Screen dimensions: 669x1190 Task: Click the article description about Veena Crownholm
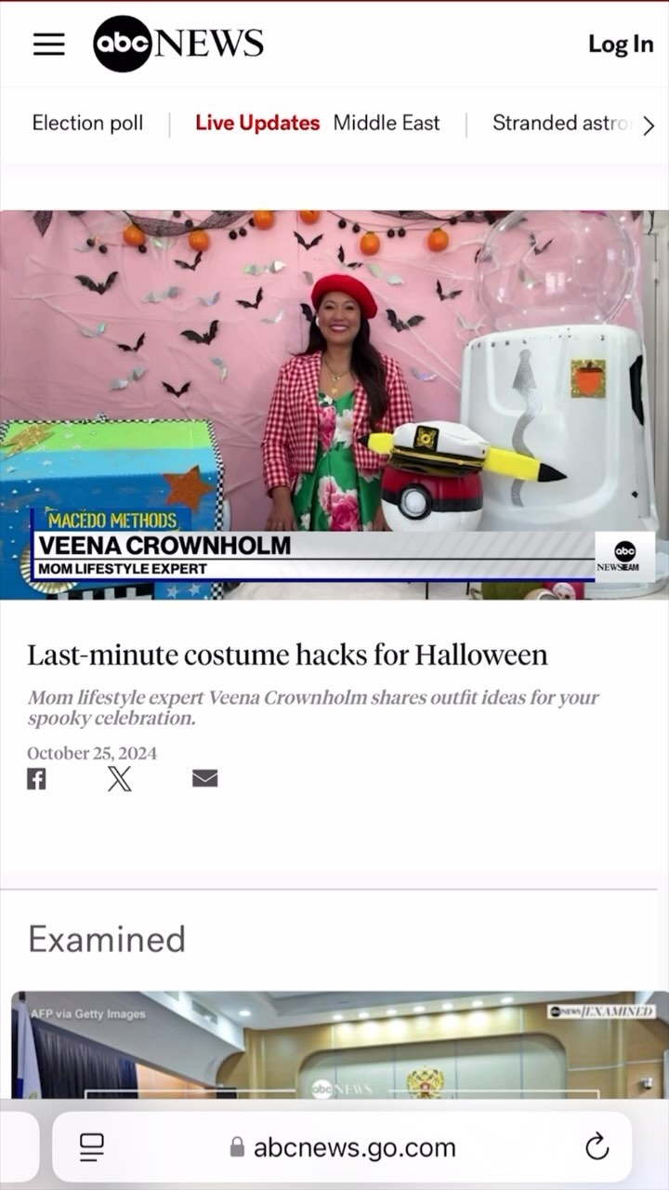click(x=313, y=707)
